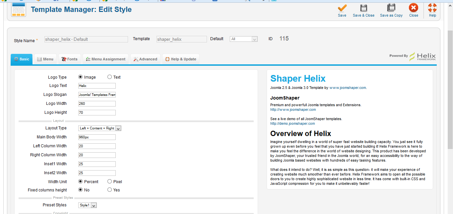Screen dimensions: 453x214
Task: Switch to the Help & Update tab
Action: [x=181, y=59]
